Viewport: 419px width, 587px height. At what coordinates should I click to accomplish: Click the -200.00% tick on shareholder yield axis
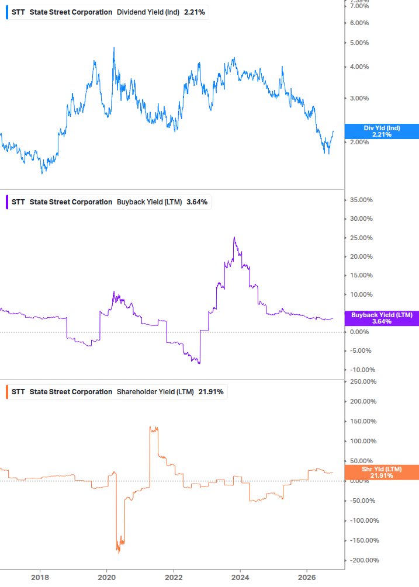(364, 560)
